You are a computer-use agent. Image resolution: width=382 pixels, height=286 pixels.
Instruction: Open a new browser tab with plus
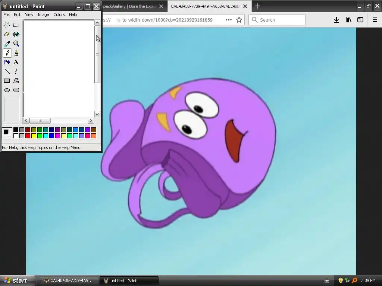257,6
